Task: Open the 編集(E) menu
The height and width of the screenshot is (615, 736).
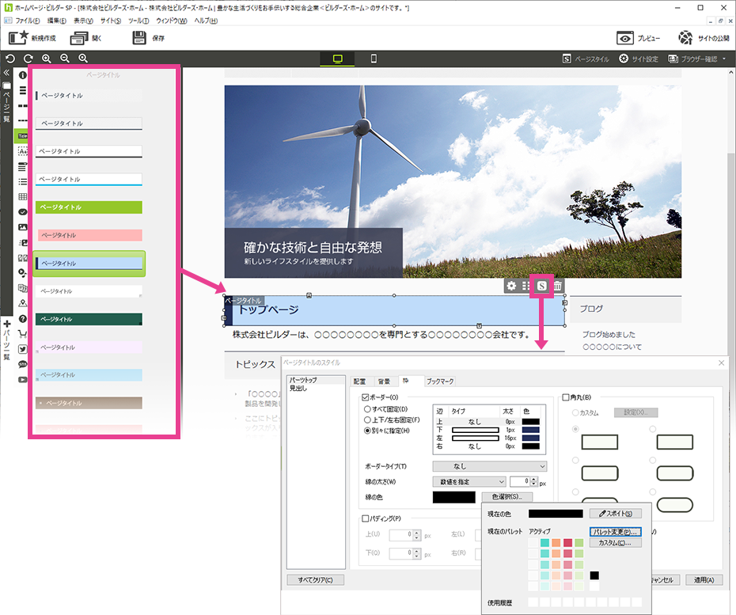Action: (x=57, y=21)
